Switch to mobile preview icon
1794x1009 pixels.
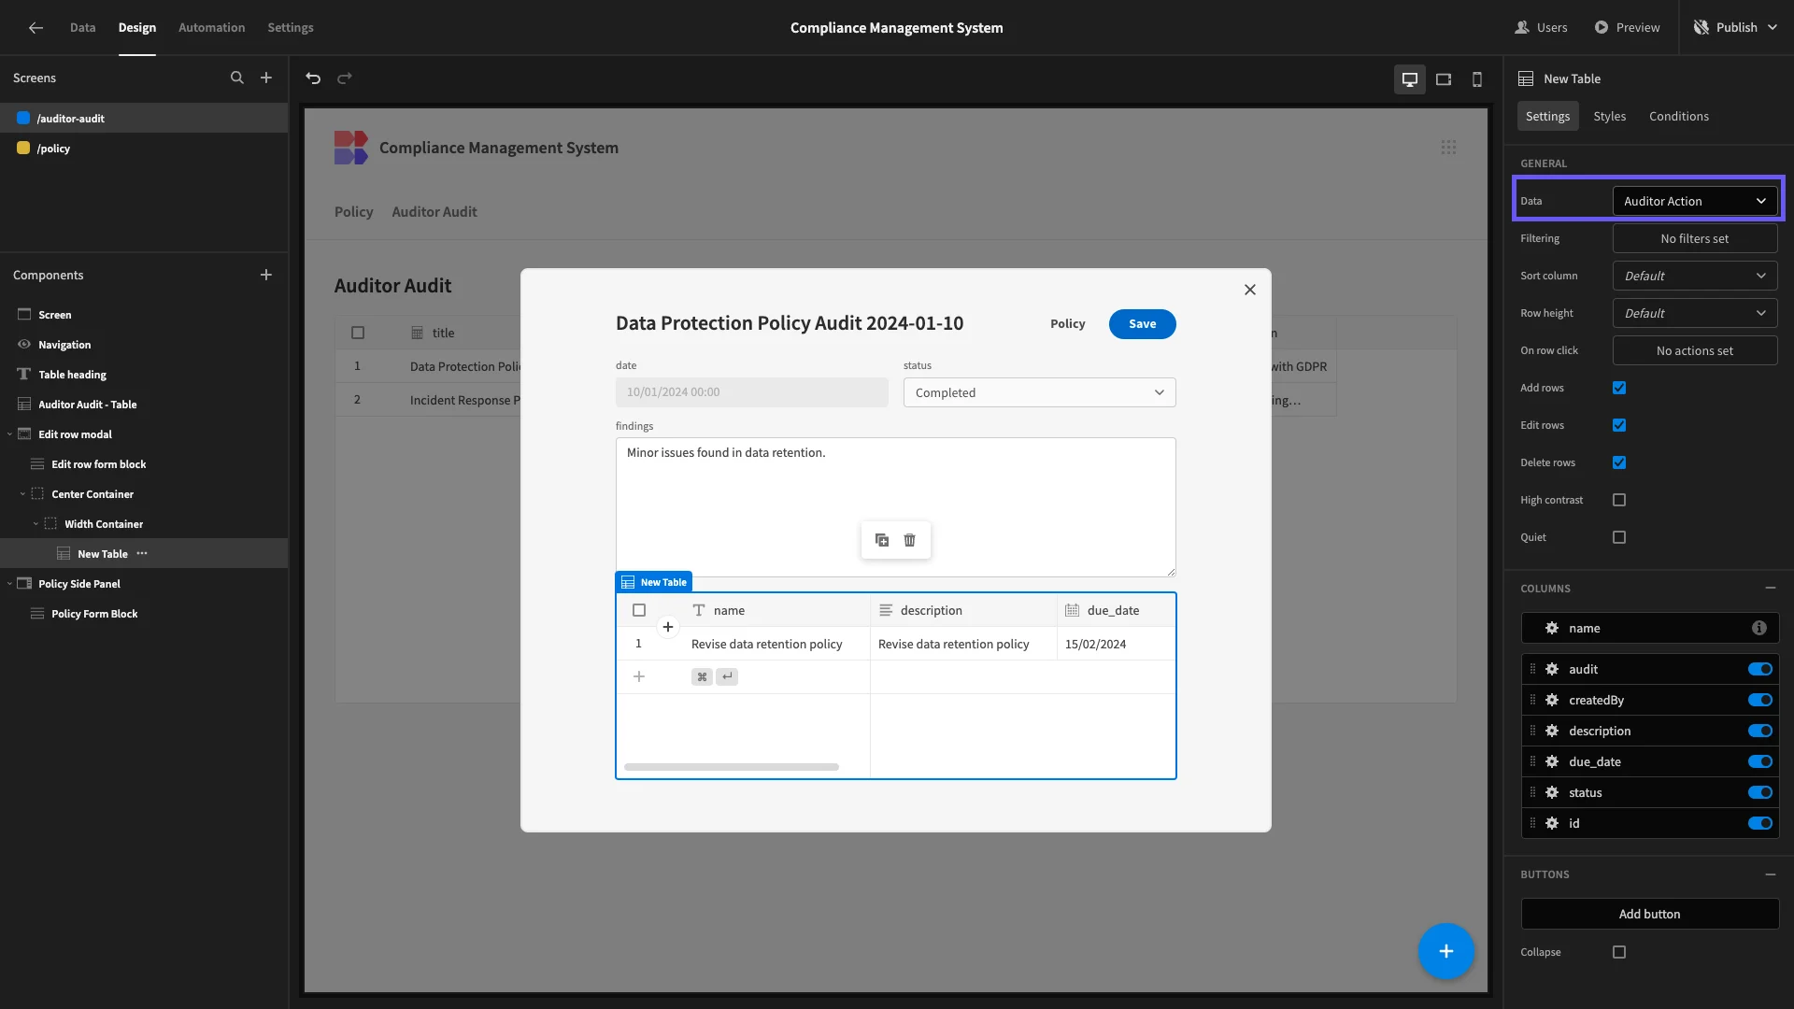[1477, 79]
